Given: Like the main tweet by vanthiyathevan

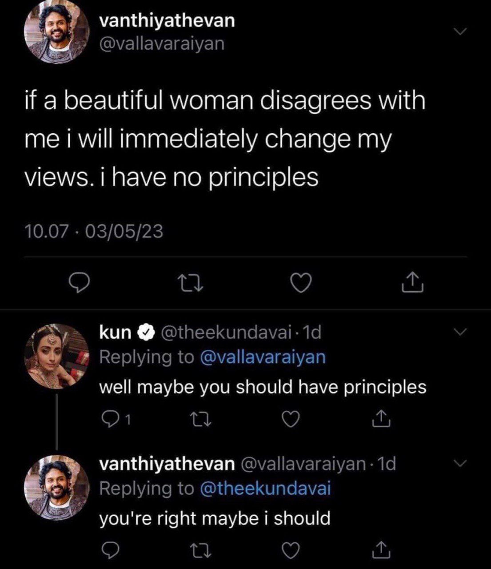Looking at the screenshot, I should (300, 283).
